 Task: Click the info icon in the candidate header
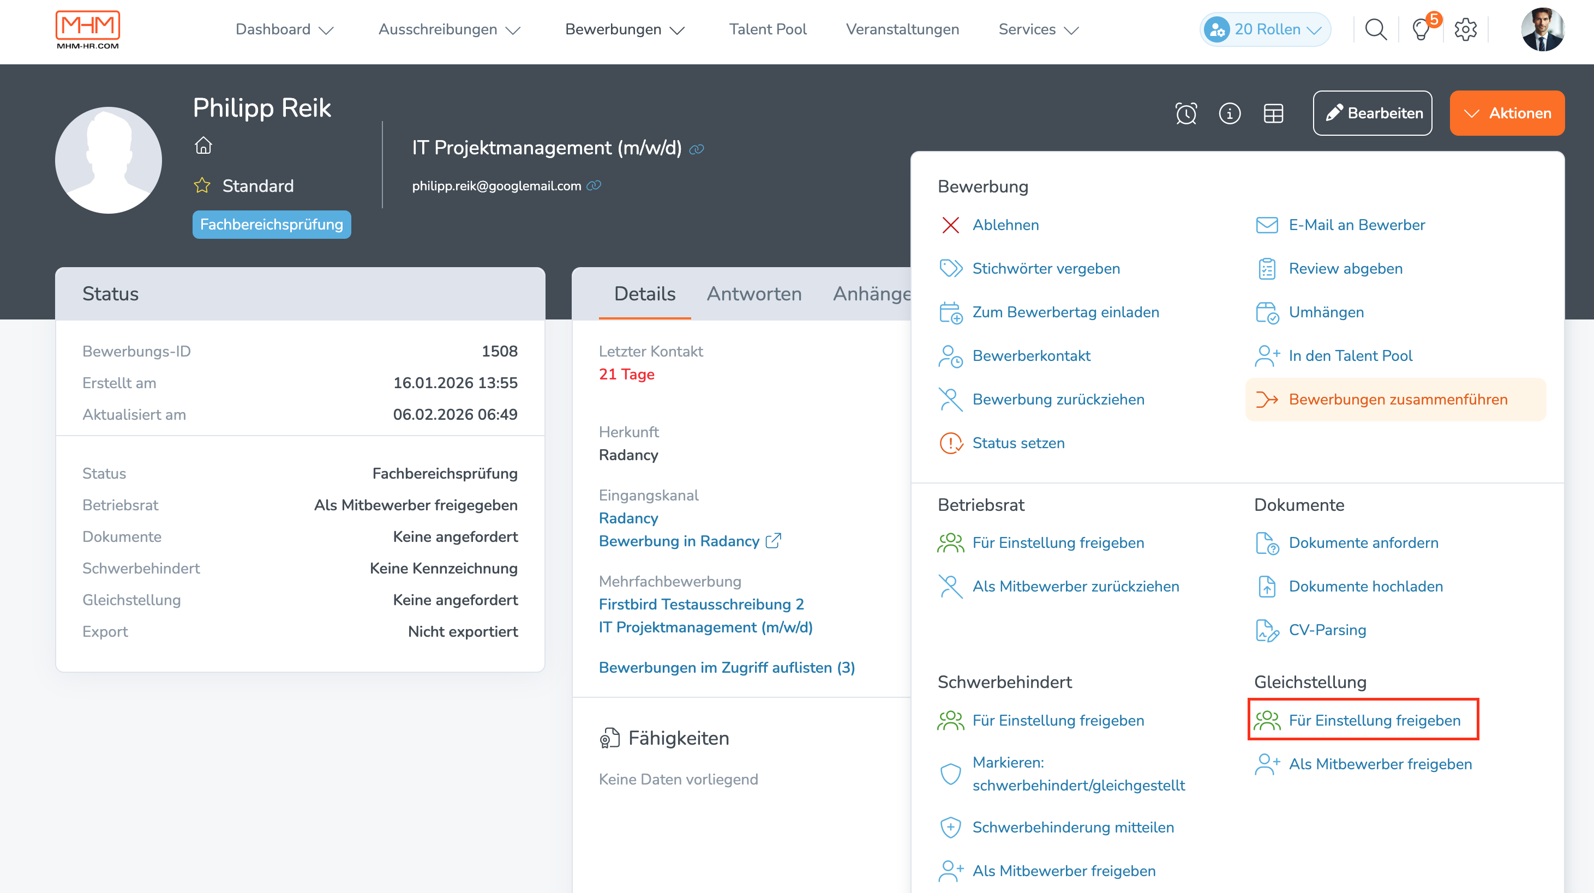1230,113
